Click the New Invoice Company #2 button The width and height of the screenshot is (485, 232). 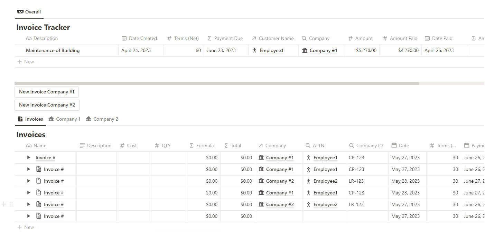pos(47,105)
